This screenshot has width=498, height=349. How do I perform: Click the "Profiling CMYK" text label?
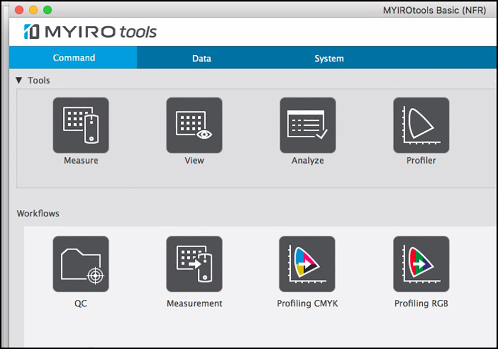click(x=307, y=303)
